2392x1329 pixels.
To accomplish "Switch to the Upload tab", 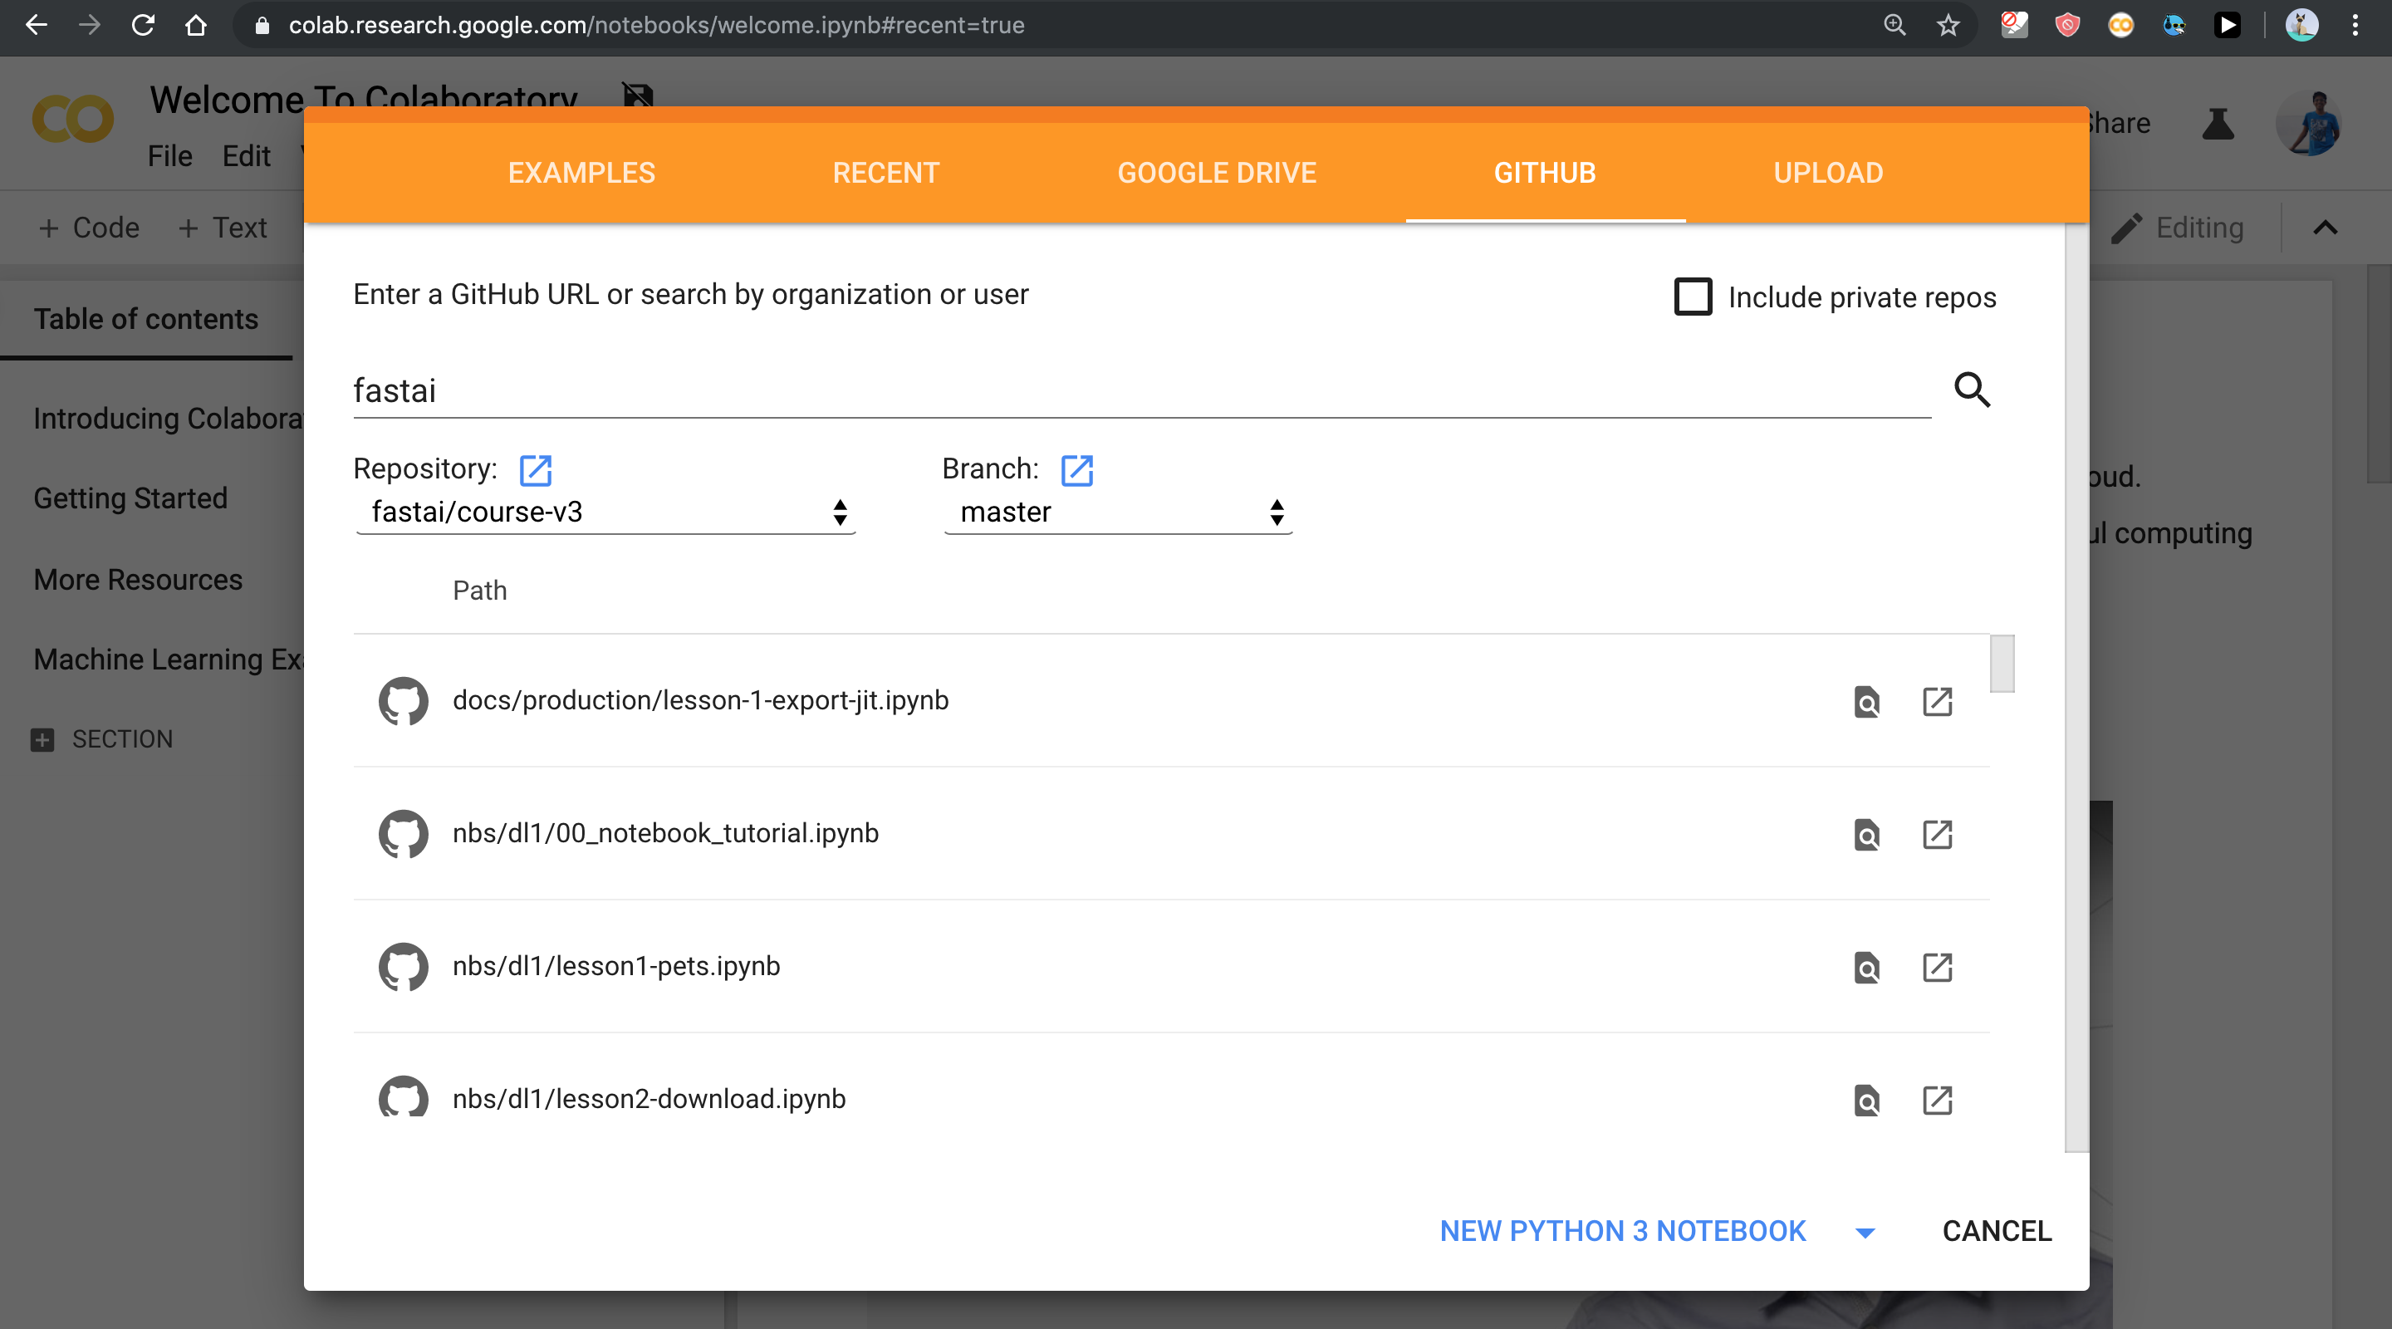I will click(x=1827, y=173).
